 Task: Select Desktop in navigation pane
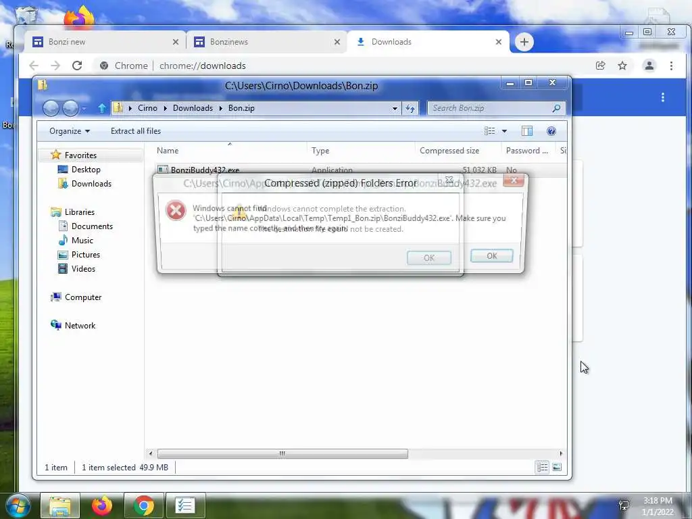(86, 170)
